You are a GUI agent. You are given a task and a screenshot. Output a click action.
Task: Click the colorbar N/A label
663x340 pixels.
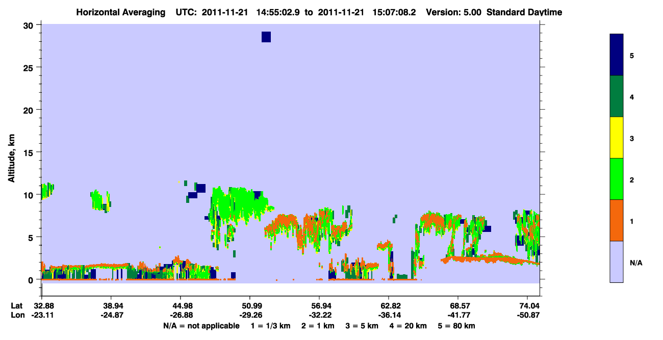coord(636,263)
